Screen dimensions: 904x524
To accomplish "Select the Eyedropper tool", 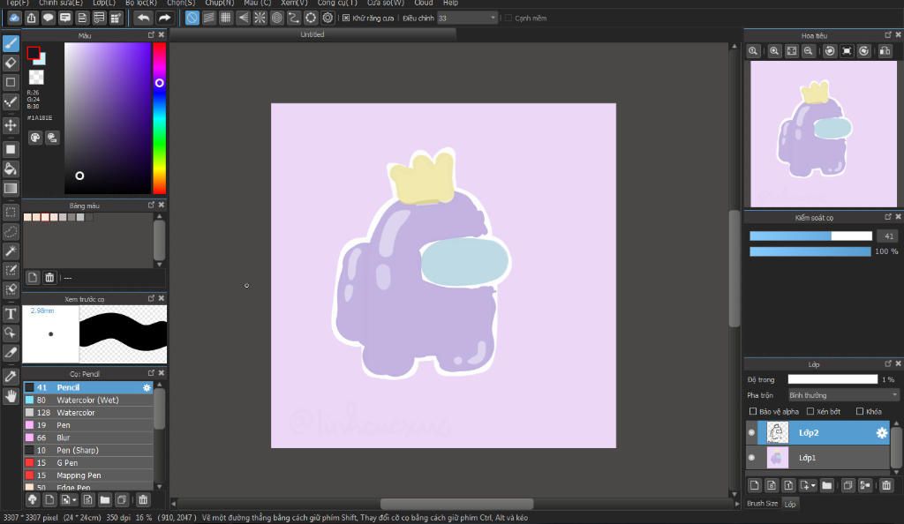I will [11, 377].
